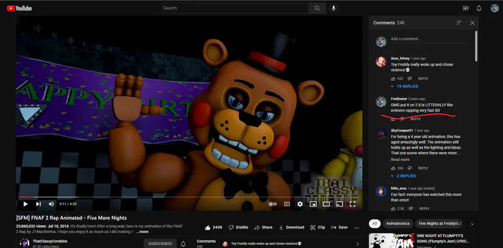Go to YouTube home via logo
This screenshot has height=248, width=503.
tap(19, 8)
